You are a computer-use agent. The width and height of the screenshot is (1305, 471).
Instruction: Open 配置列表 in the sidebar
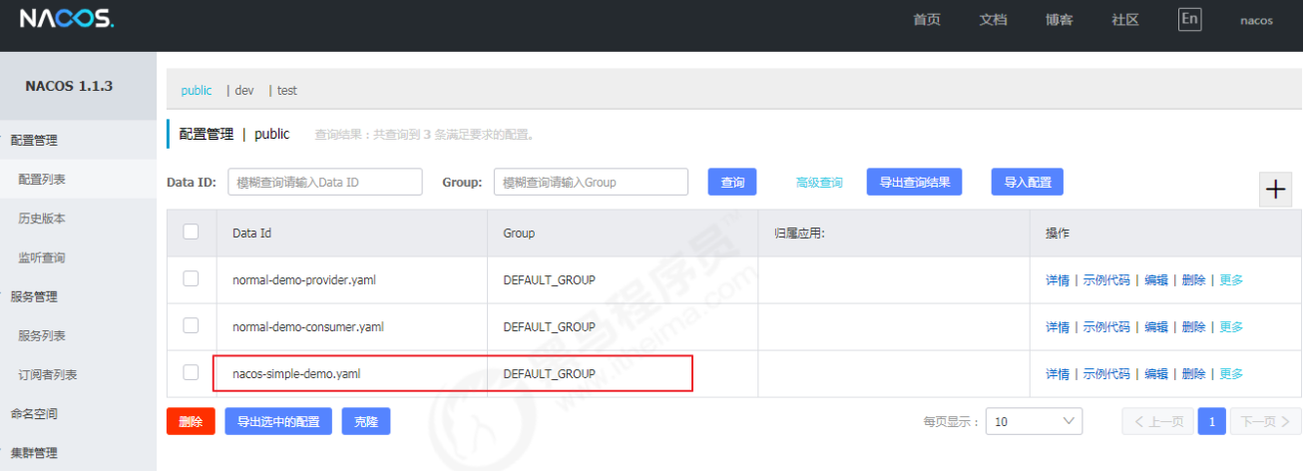[x=42, y=179]
